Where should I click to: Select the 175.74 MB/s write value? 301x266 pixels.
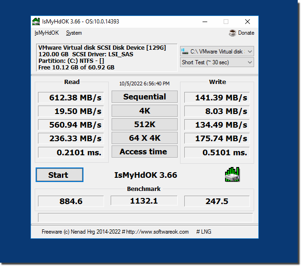(217, 138)
